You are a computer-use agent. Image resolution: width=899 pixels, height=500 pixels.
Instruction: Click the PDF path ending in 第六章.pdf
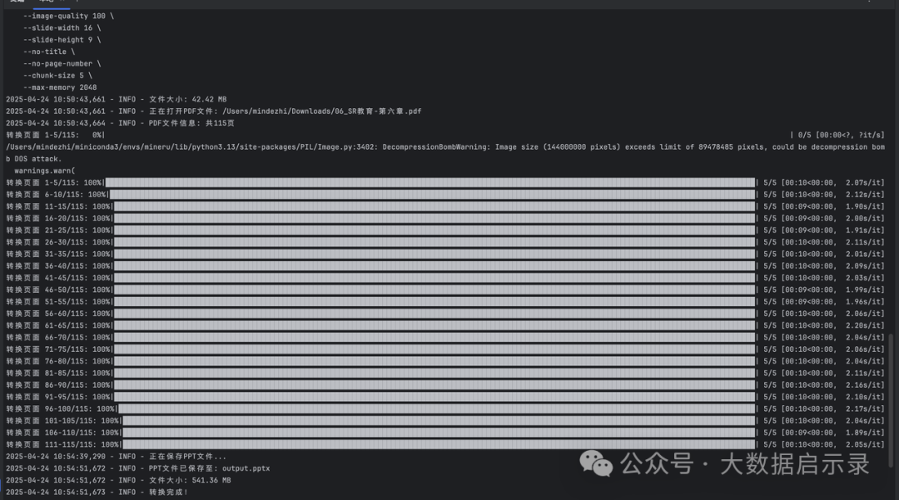tap(321, 111)
